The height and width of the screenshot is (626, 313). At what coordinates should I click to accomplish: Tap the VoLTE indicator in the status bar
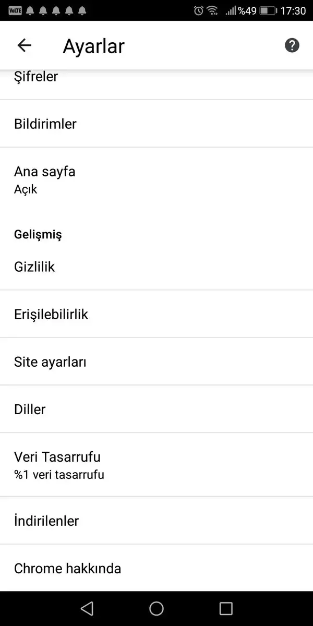point(15,10)
